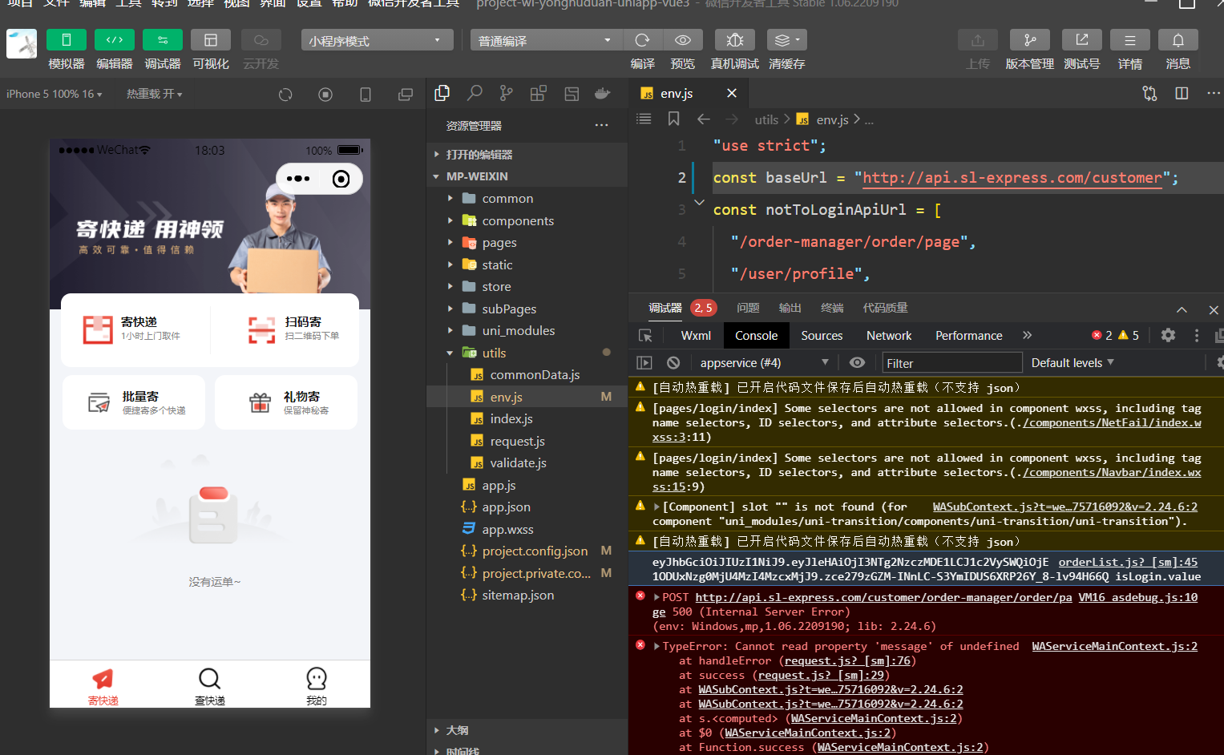Toggle live expression eye icon

pos(857,363)
